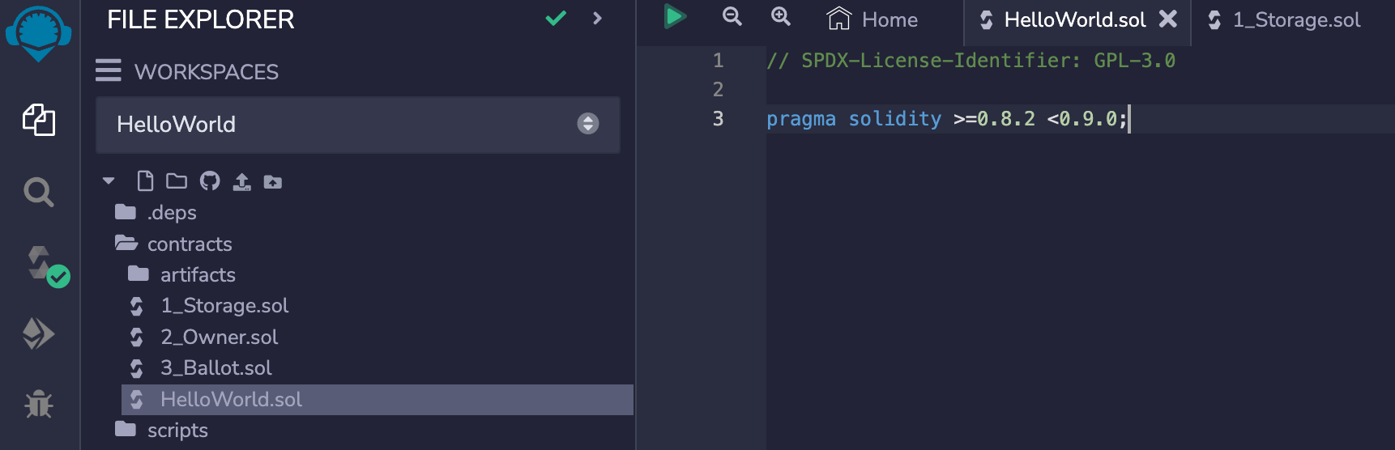Open the Search in files sidebar icon
Image resolution: width=1395 pixels, height=450 pixels.
coord(39,193)
